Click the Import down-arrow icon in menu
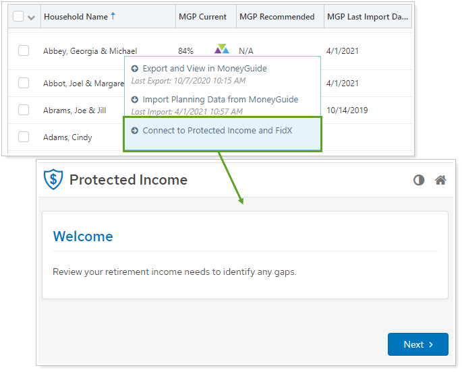Image resolution: width=462 pixels, height=378 pixels. coord(135,100)
